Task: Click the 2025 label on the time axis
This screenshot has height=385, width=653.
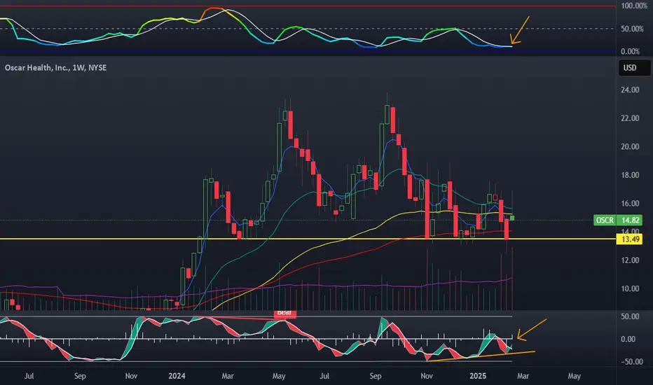Action: click(478, 376)
